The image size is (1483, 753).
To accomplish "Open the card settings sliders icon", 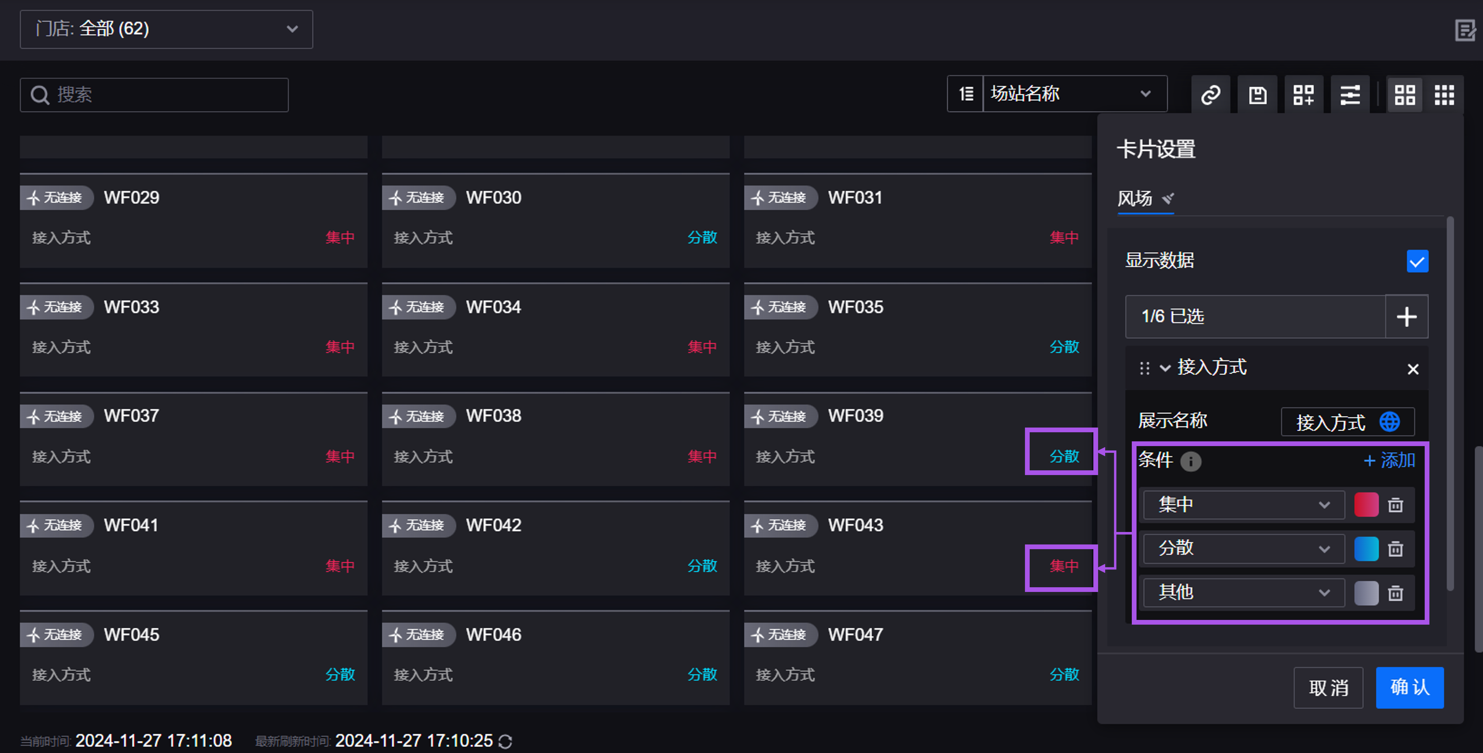I will 1350,94.
